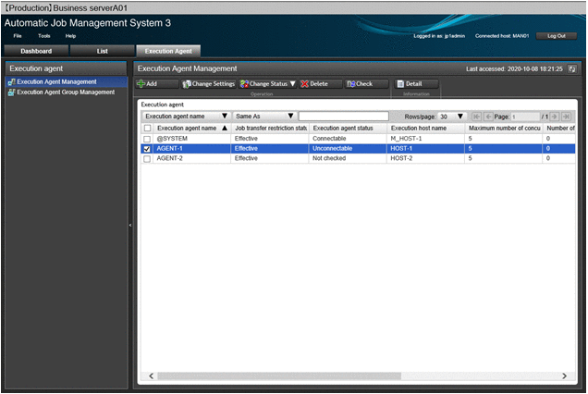Go to first page of results
This screenshot has width=588, height=394.
(x=476, y=117)
